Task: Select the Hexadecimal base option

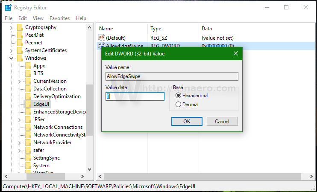Action: (178, 96)
